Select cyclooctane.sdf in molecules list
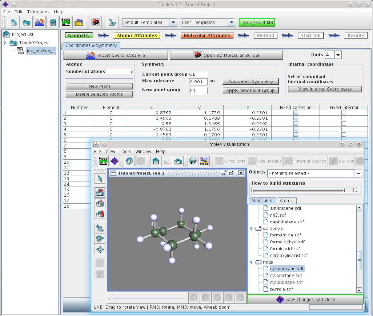373x316 pixels. tap(286, 276)
